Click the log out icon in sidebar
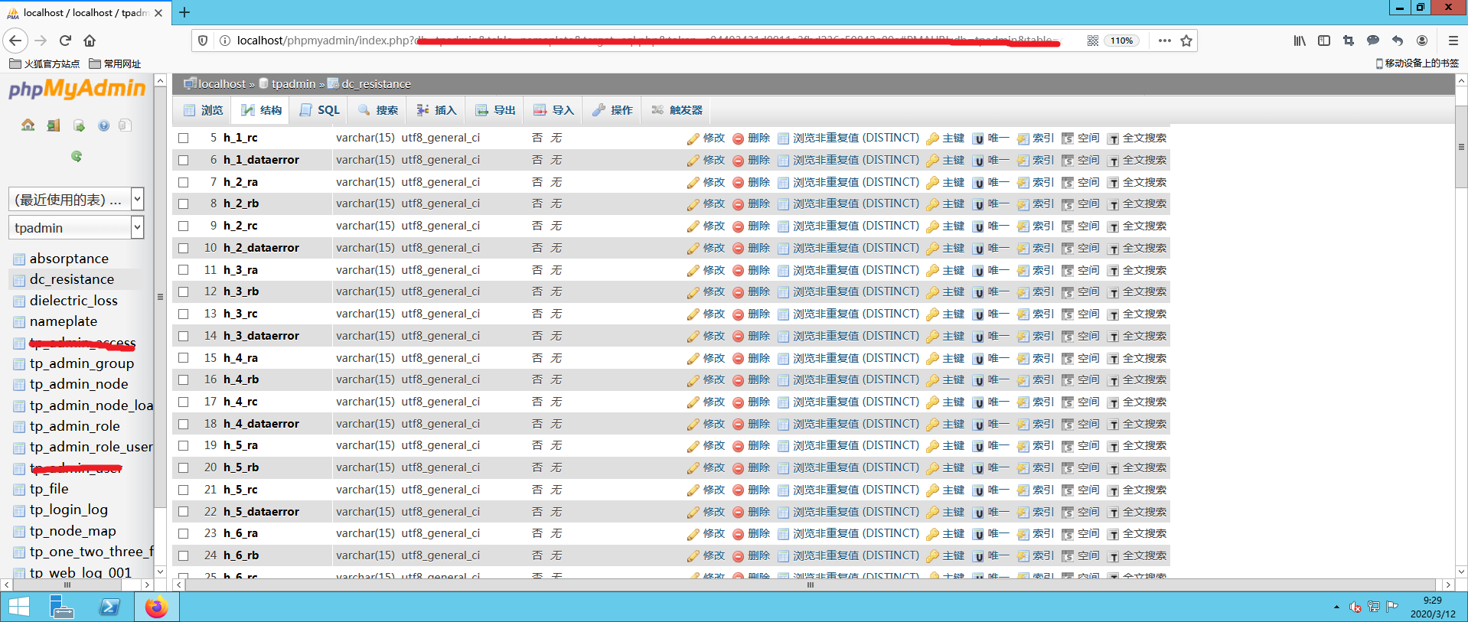The width and height of the screenshot is (1468, 622). point(54,125)
